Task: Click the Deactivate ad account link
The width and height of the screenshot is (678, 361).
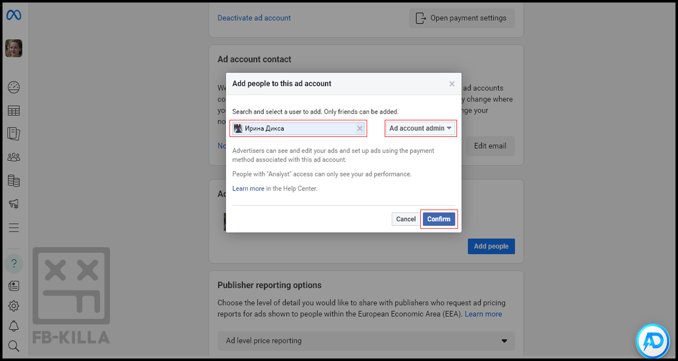Action: tap(254, 18)
